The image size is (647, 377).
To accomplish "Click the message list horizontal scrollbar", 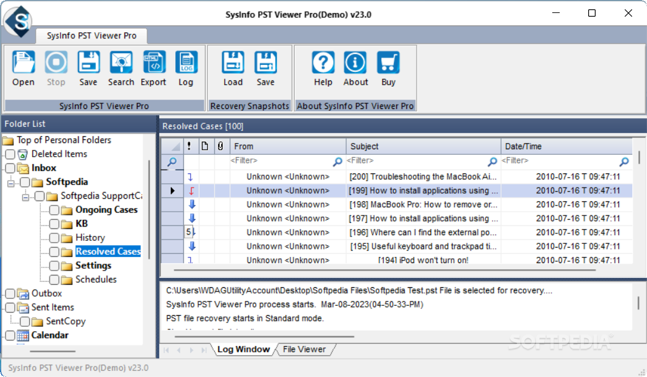I will (384, 270).
